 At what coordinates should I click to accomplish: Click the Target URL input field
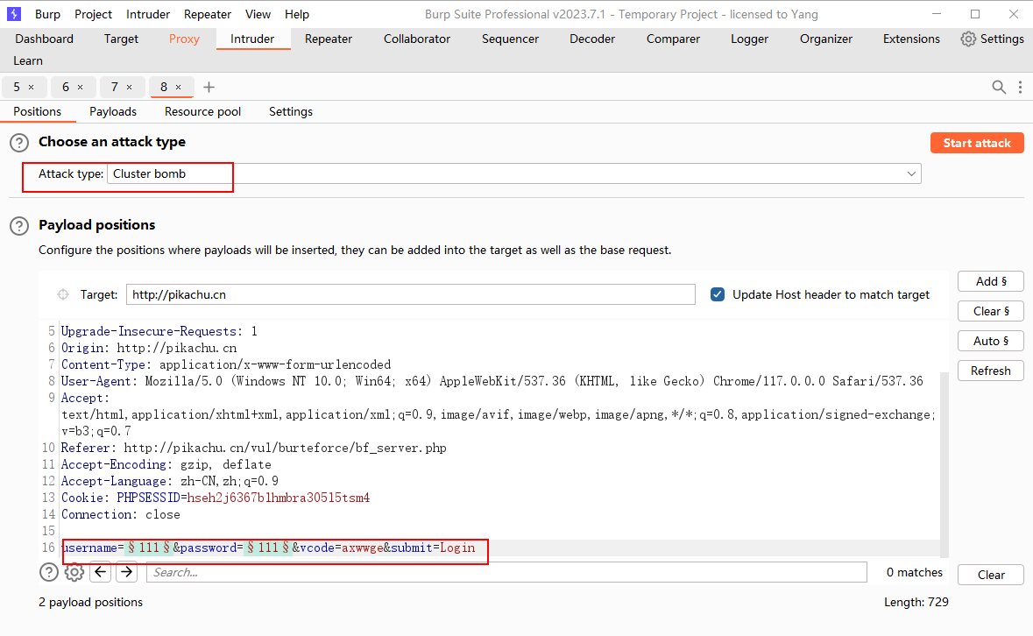click(x=410, y=294)
